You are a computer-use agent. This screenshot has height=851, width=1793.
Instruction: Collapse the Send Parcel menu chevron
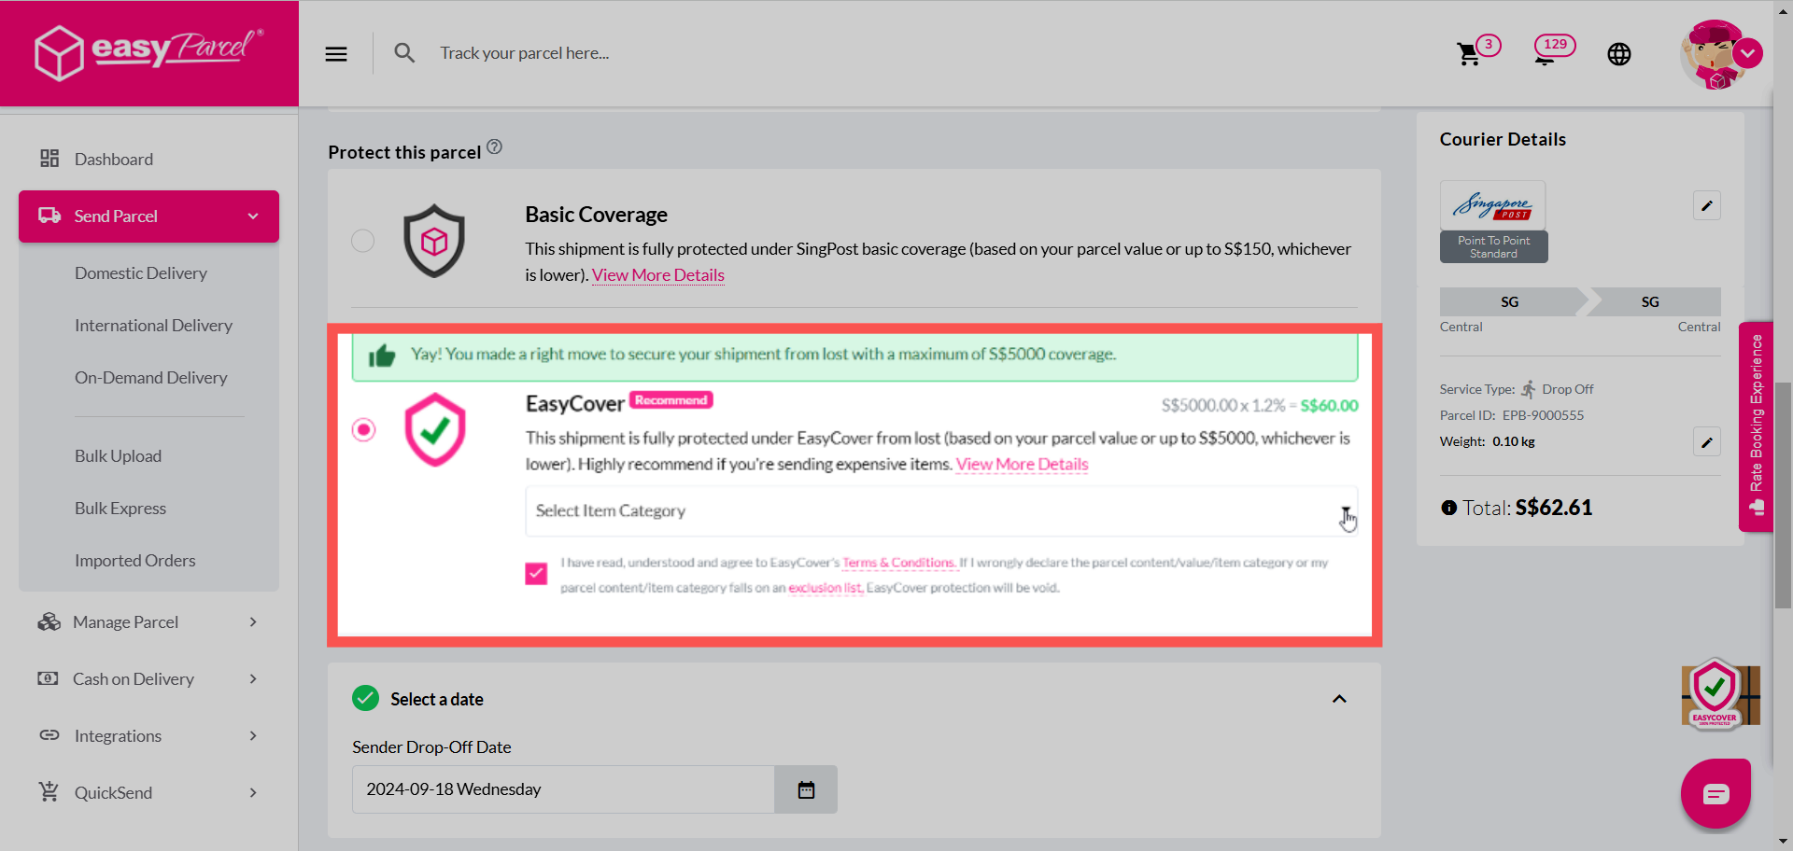pos(253,216)
